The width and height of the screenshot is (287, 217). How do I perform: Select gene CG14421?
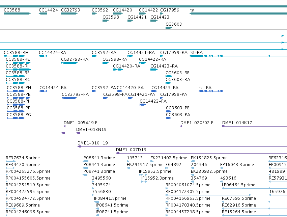130,21
